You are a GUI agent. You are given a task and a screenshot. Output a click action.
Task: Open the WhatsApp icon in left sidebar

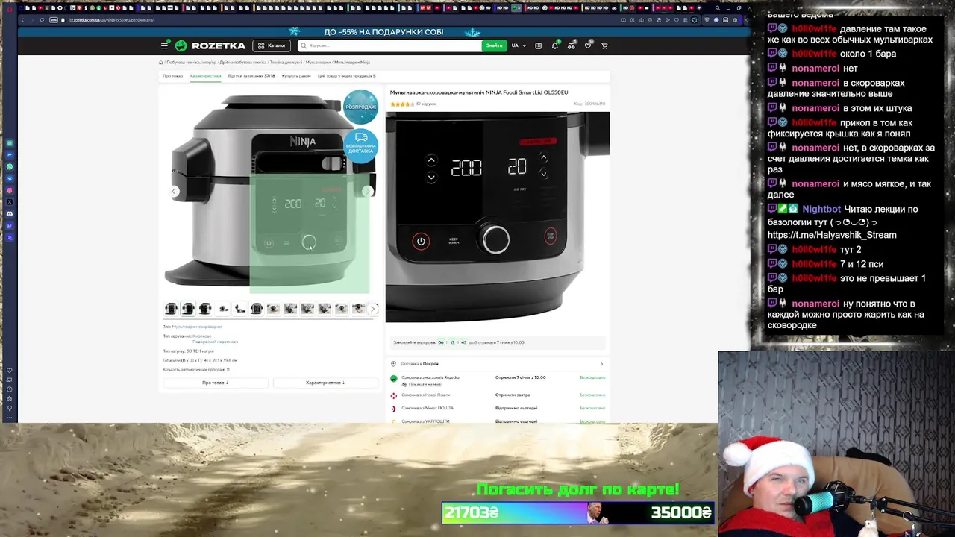coord(10,166)
